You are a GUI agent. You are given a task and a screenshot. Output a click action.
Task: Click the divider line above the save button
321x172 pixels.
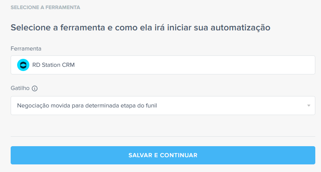163,136
